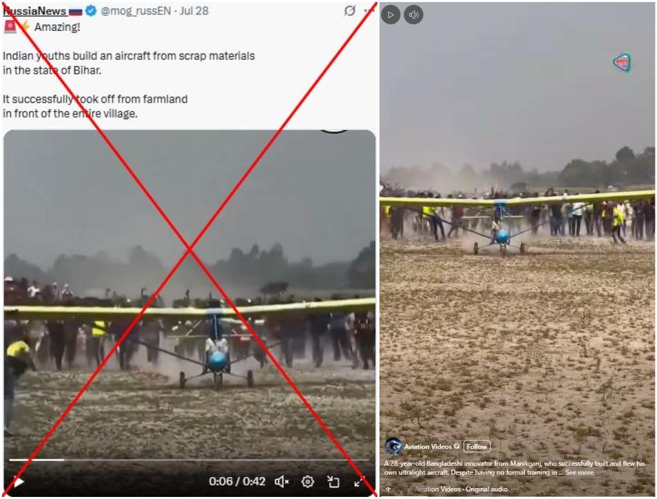Open the Aviation Videos Original audio label
This screenshot has height=499, width=657.
(x=461, y=489)
